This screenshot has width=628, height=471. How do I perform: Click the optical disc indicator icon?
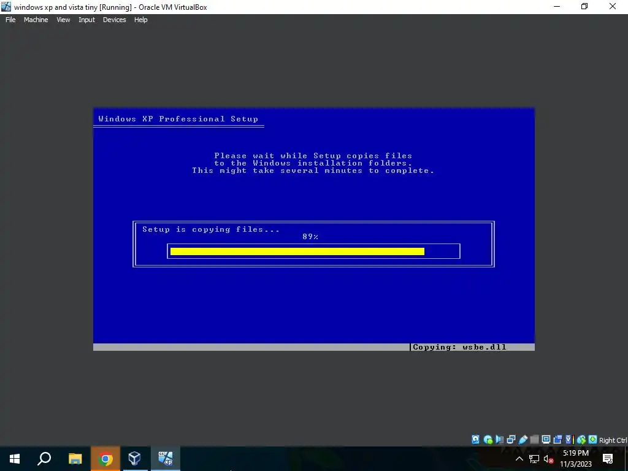click(x=488, y=440)
